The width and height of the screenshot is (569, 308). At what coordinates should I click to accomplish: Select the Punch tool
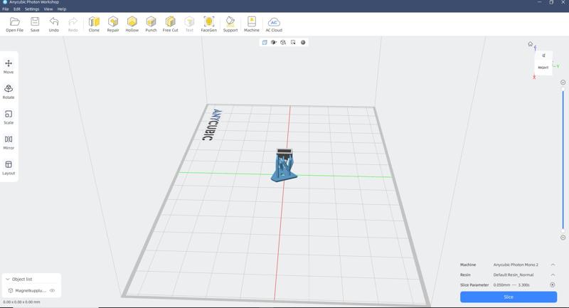[x=151, y=24]
